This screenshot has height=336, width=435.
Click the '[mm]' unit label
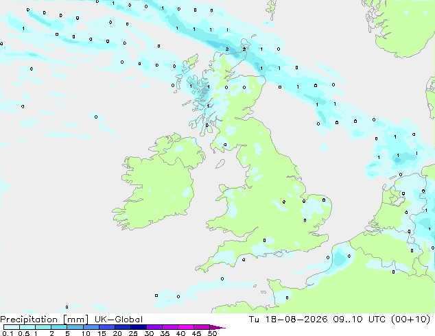[x=76, y=320]
